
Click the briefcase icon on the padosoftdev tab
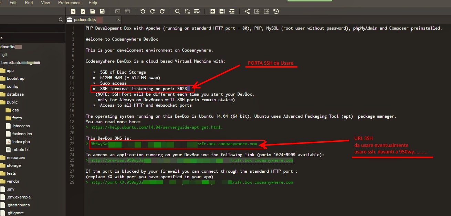70,20
